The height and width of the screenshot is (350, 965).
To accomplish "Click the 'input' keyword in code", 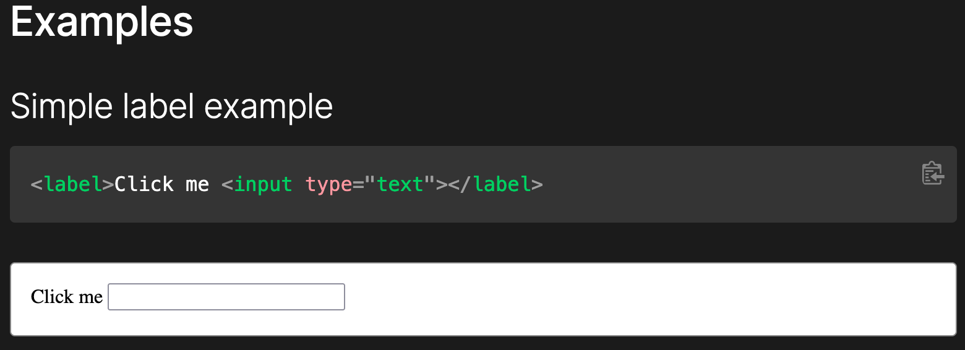I will (x=264, y=184).
